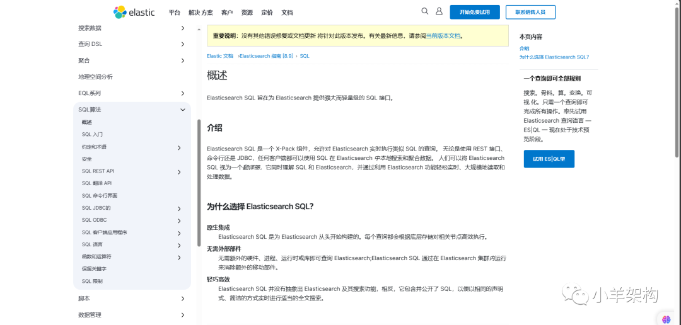The height and width of the screenshot is (325, 681).
Task: Click the Elasticsearch 指南 [8.9] breadcrumb
Action: 267,56
